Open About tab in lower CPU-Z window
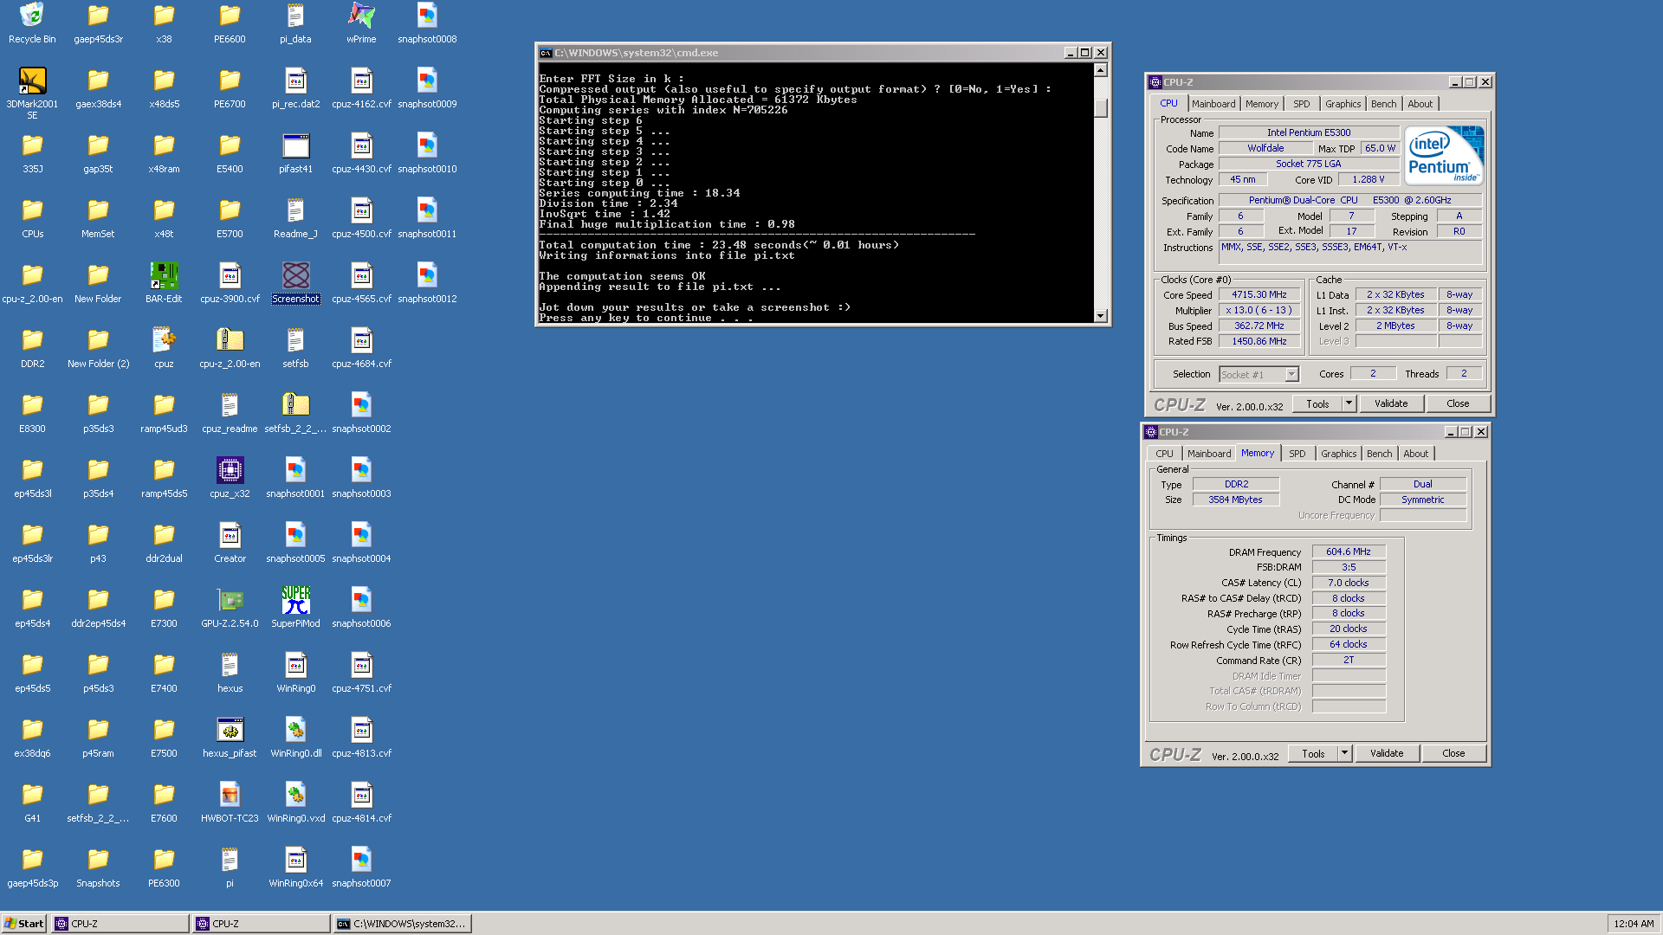The height and width of the screenshot is (935, 1663). click(1415, 454)
